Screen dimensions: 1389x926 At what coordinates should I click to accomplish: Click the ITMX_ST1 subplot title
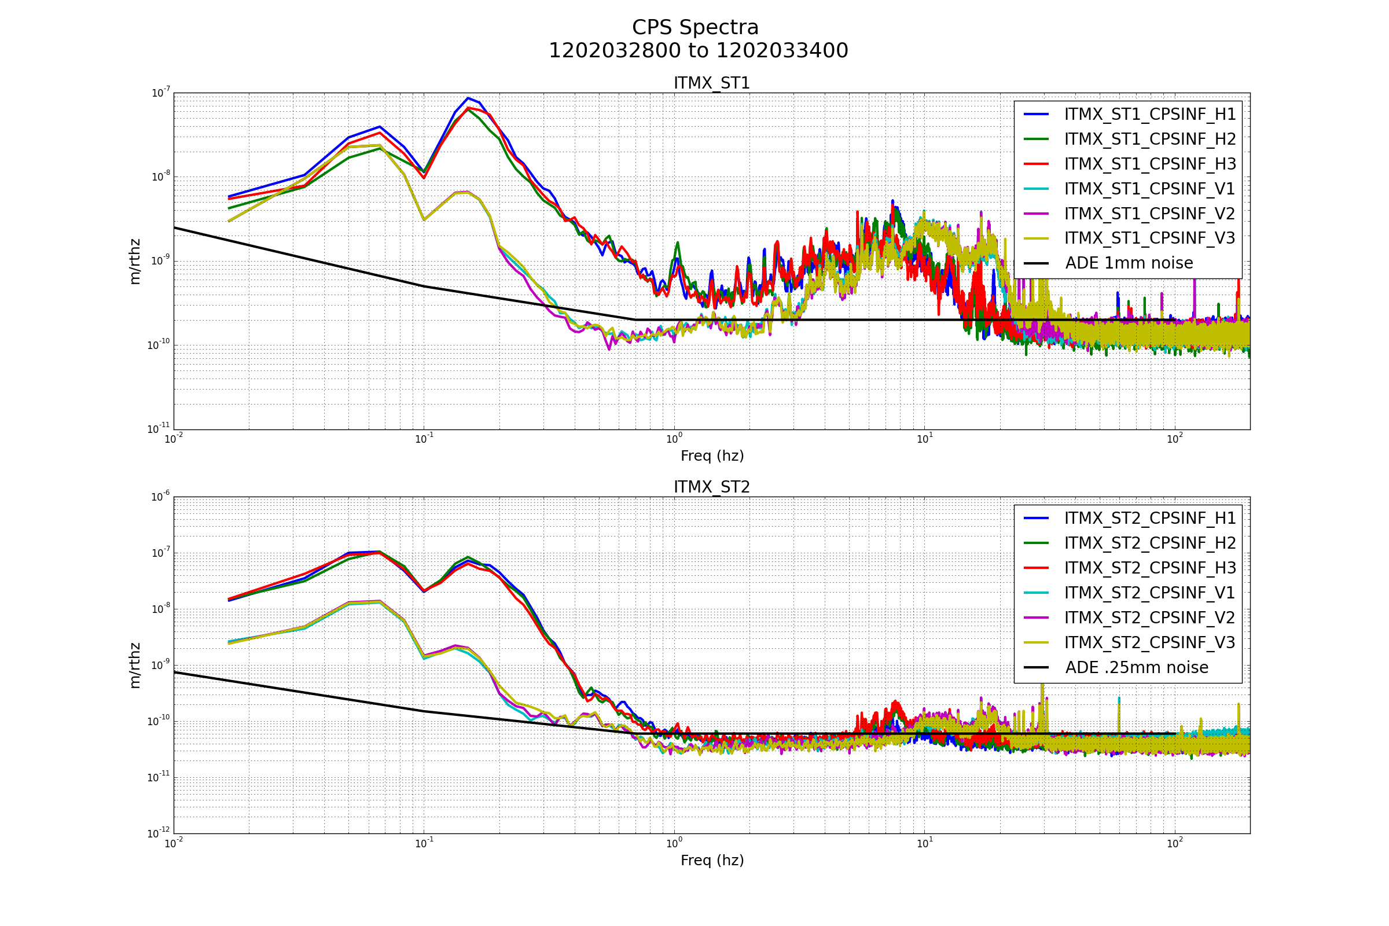712,83
